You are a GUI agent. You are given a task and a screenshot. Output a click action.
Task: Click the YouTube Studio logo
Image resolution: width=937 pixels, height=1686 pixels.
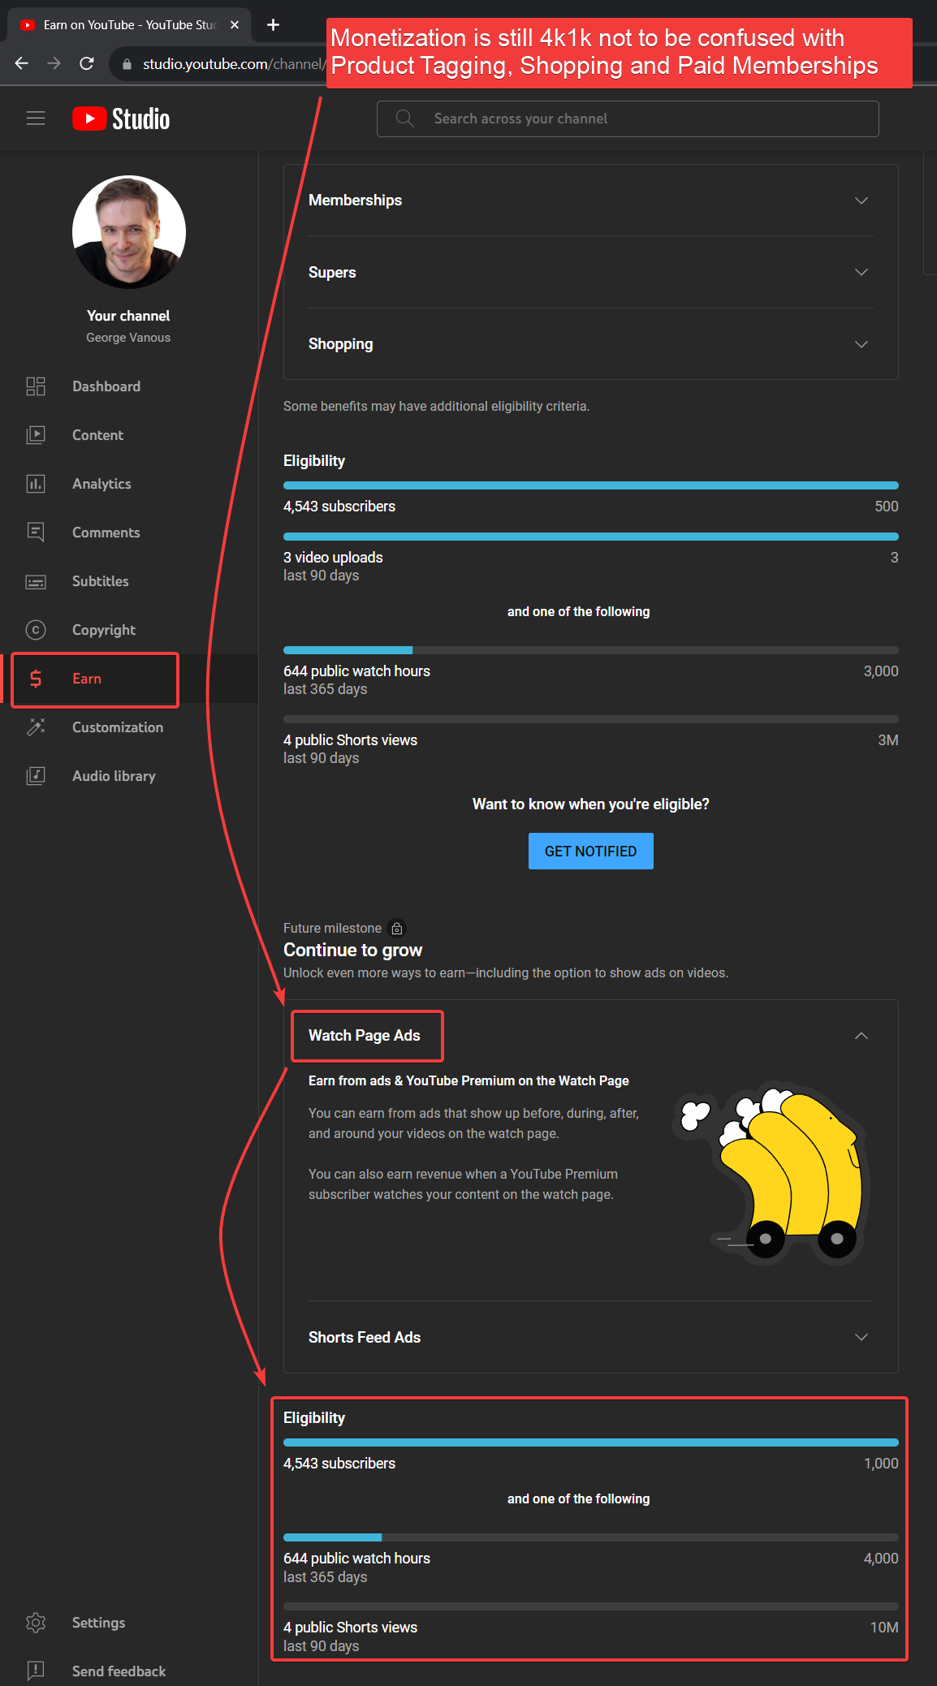click(121, 119)
